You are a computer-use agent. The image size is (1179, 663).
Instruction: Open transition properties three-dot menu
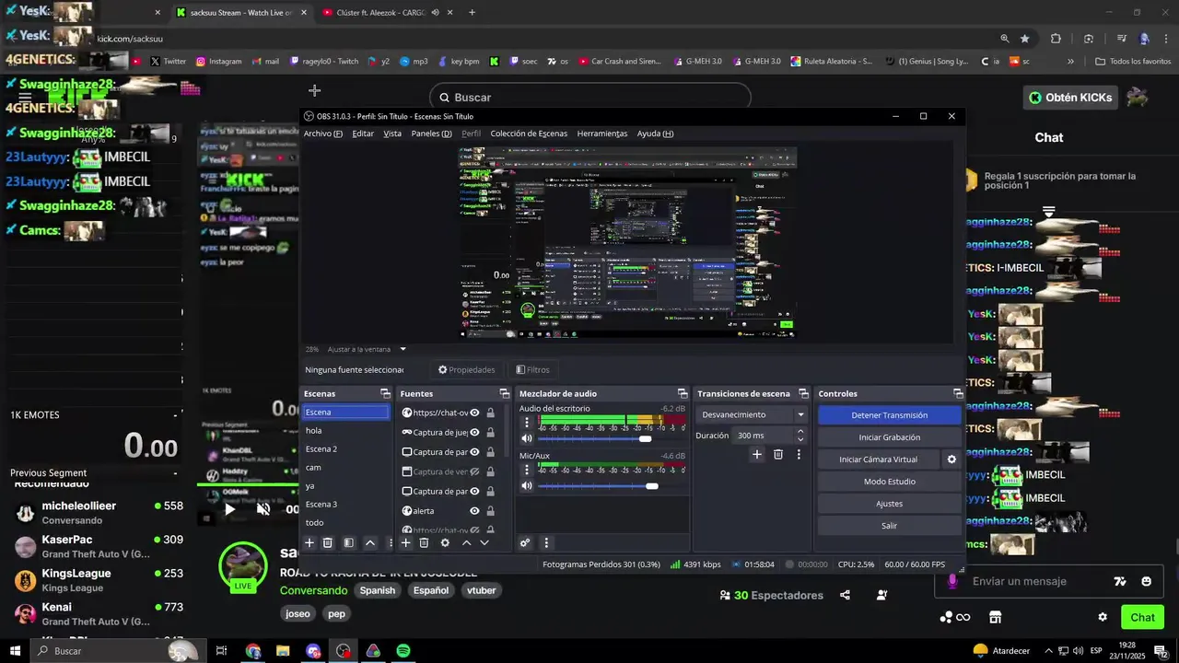[799, 454]
